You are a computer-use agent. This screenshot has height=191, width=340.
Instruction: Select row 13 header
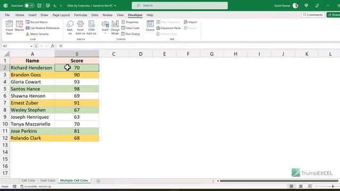tap(5, 145)
